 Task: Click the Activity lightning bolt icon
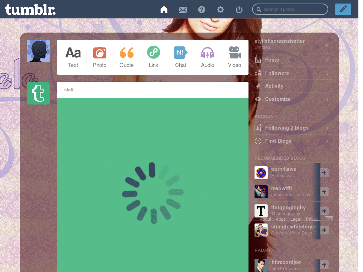click(x=258, y=86)
